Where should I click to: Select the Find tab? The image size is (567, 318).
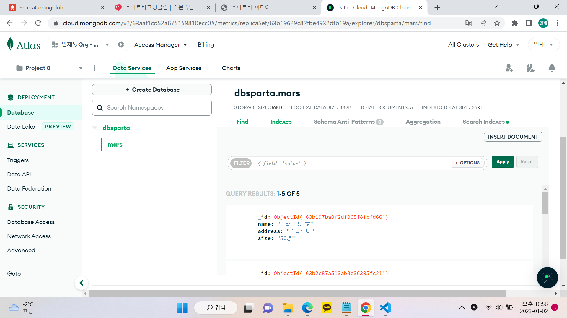tap(242, 122)
